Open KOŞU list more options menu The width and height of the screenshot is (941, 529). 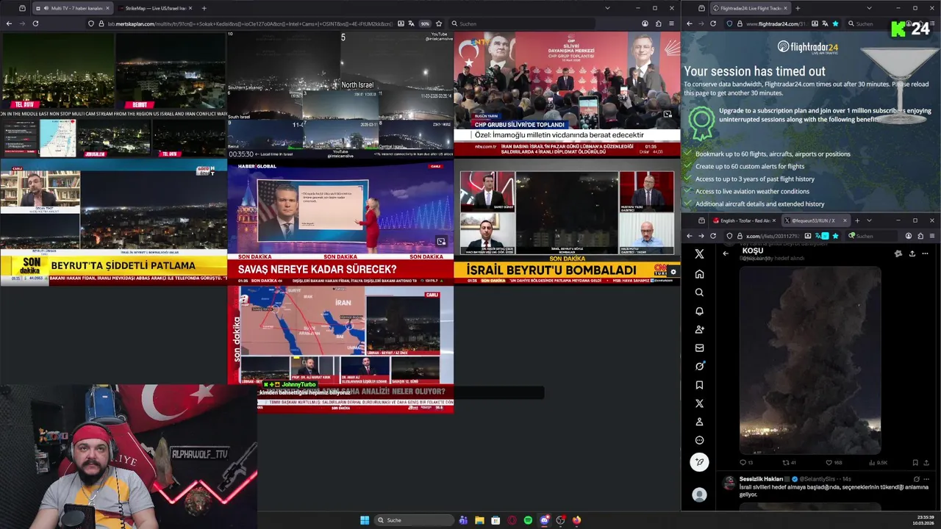click(x=925, y=253)
